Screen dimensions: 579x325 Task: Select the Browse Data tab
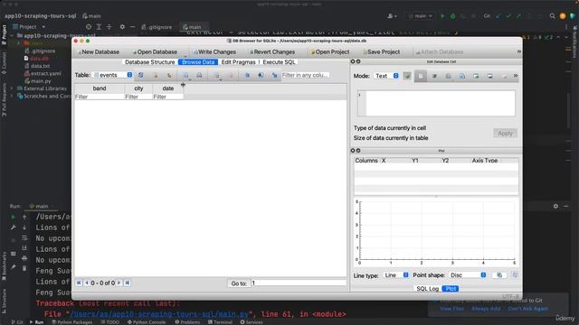coord(198,62)
